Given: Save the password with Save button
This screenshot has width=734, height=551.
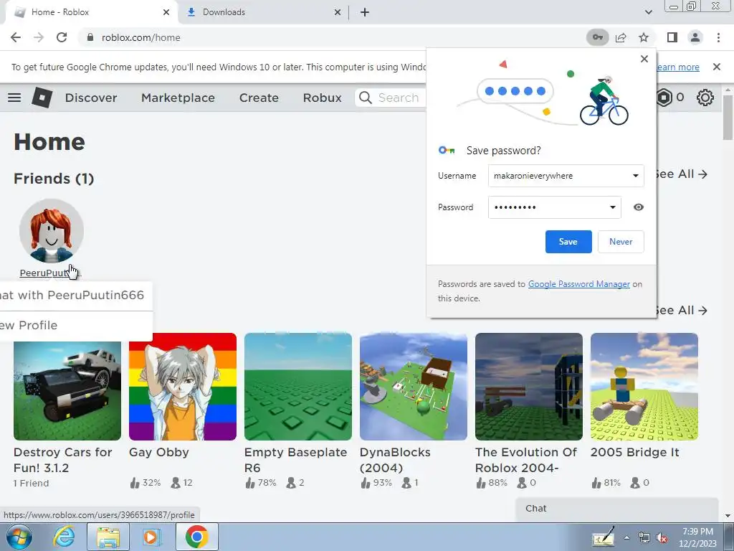Looking at the screenshot, I should (568, 242).
